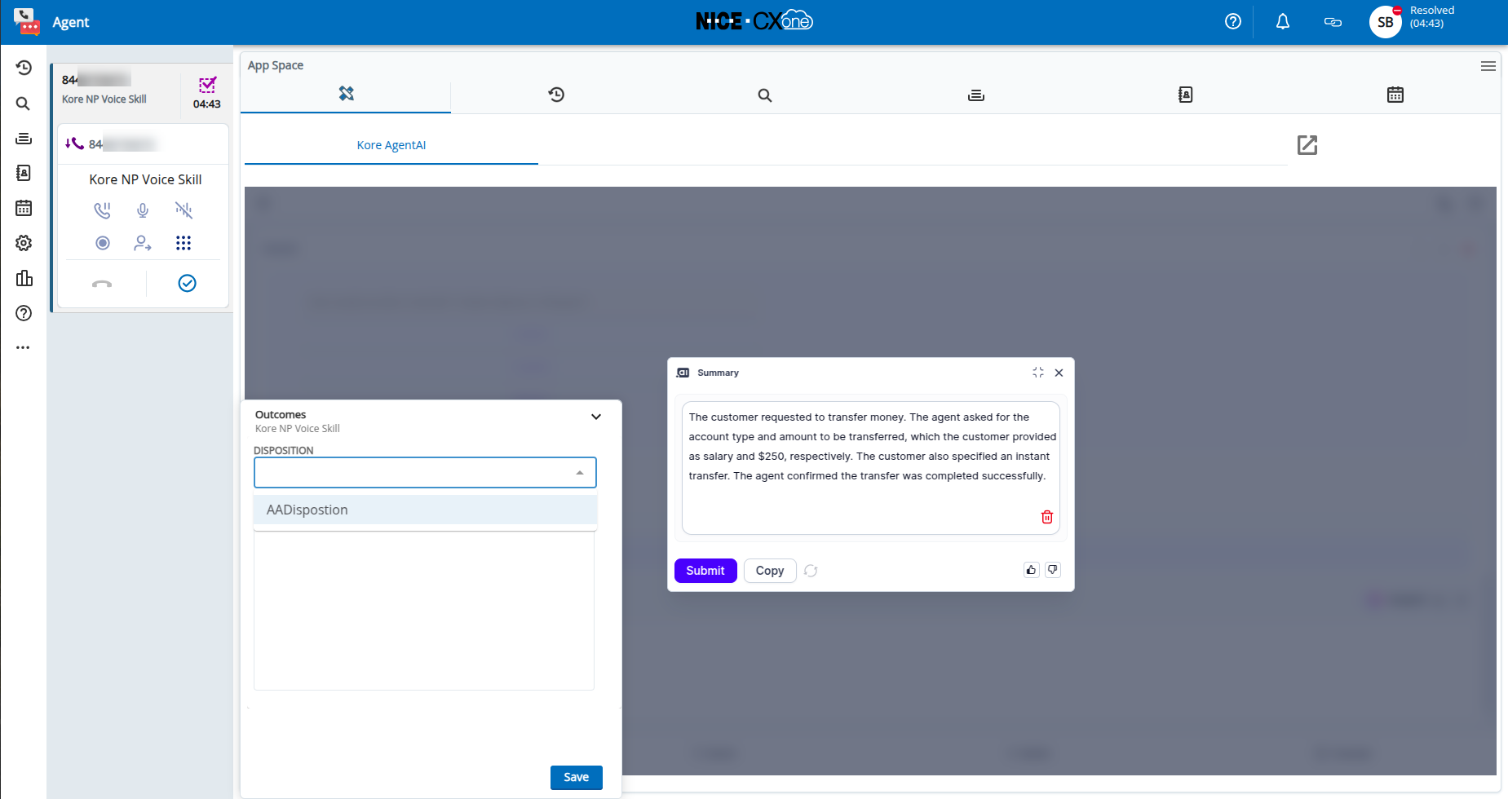The height and width of the screenshot is (799, 1508).
Task: Give thumbs down on the summary
Action: click(x=1053, y=570)
